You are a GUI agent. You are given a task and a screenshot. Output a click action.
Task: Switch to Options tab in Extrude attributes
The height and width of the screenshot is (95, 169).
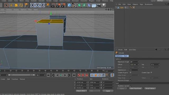coord(119,56)
